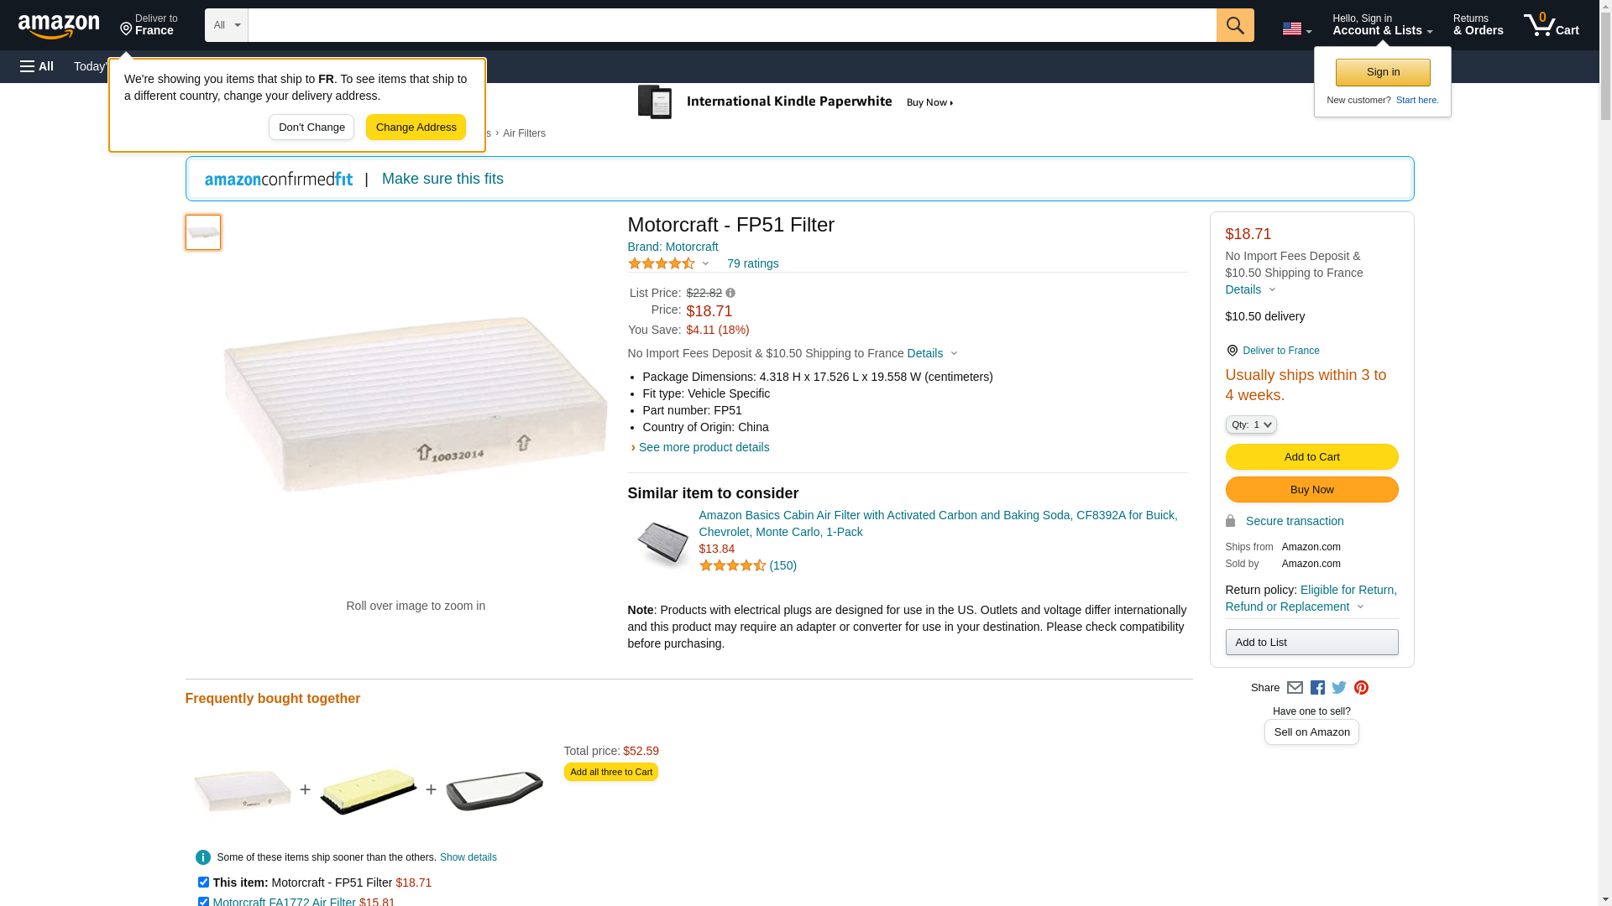Image resolution: width=1612 pixels, height=906 pixels.
Task: Share product on Twitter
Action: [1339, 688]
